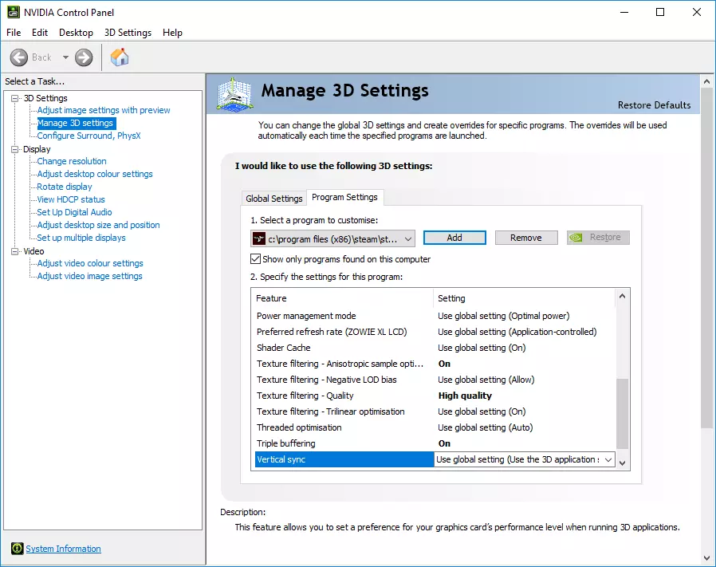Open the Help menu
Image resolution: width=716 pixels, height=567 pixels.
point(172,33)
